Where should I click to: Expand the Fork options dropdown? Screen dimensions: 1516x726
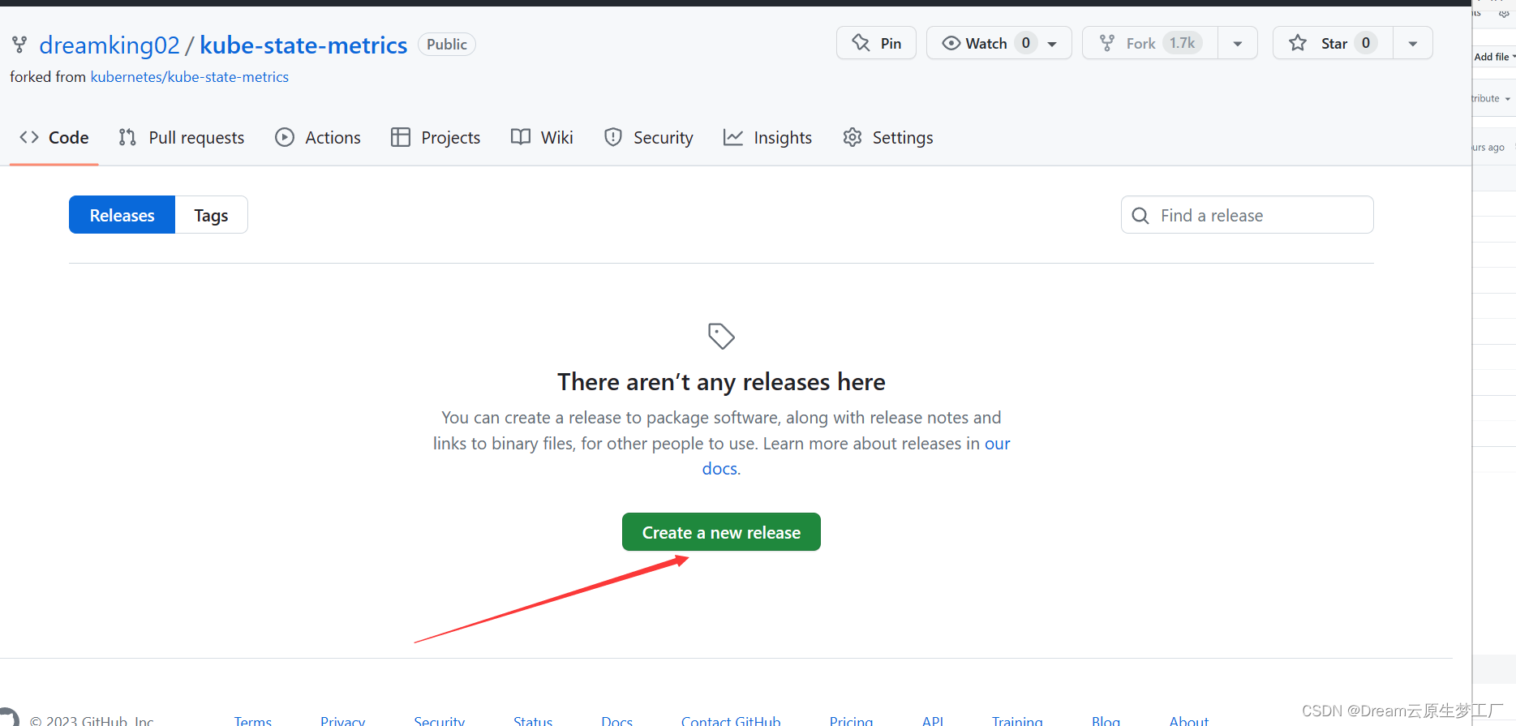1238,44
